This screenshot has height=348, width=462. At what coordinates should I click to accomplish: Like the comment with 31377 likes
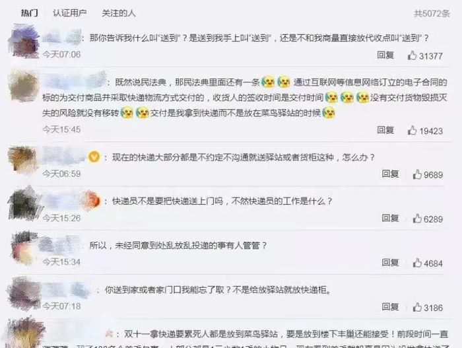tap(412, 55)
